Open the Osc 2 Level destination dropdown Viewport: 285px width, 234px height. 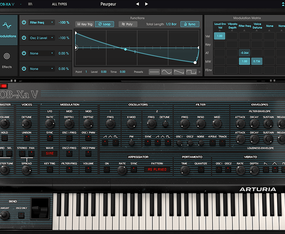coord(42,38)
